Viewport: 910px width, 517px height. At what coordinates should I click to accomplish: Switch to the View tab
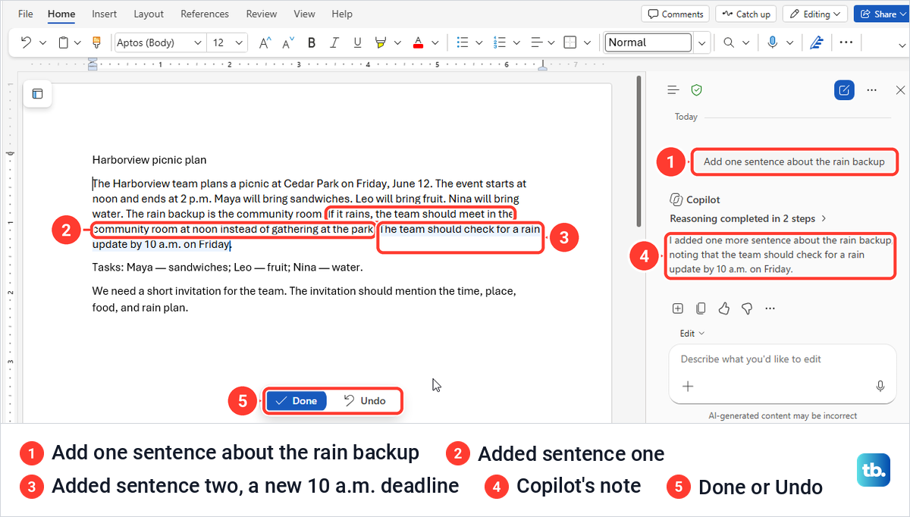pos(304,14)
